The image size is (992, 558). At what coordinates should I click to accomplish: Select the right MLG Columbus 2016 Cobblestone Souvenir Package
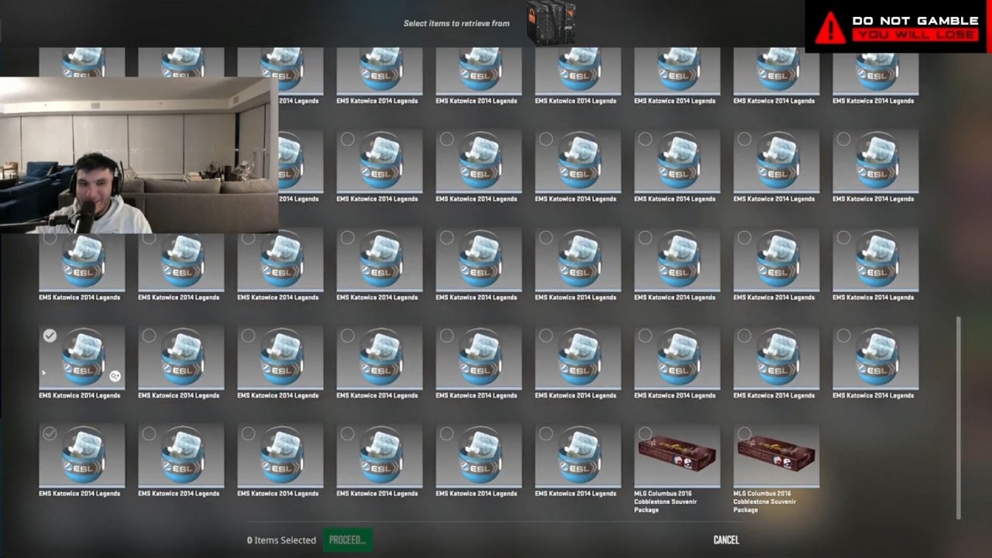point(776,456)
